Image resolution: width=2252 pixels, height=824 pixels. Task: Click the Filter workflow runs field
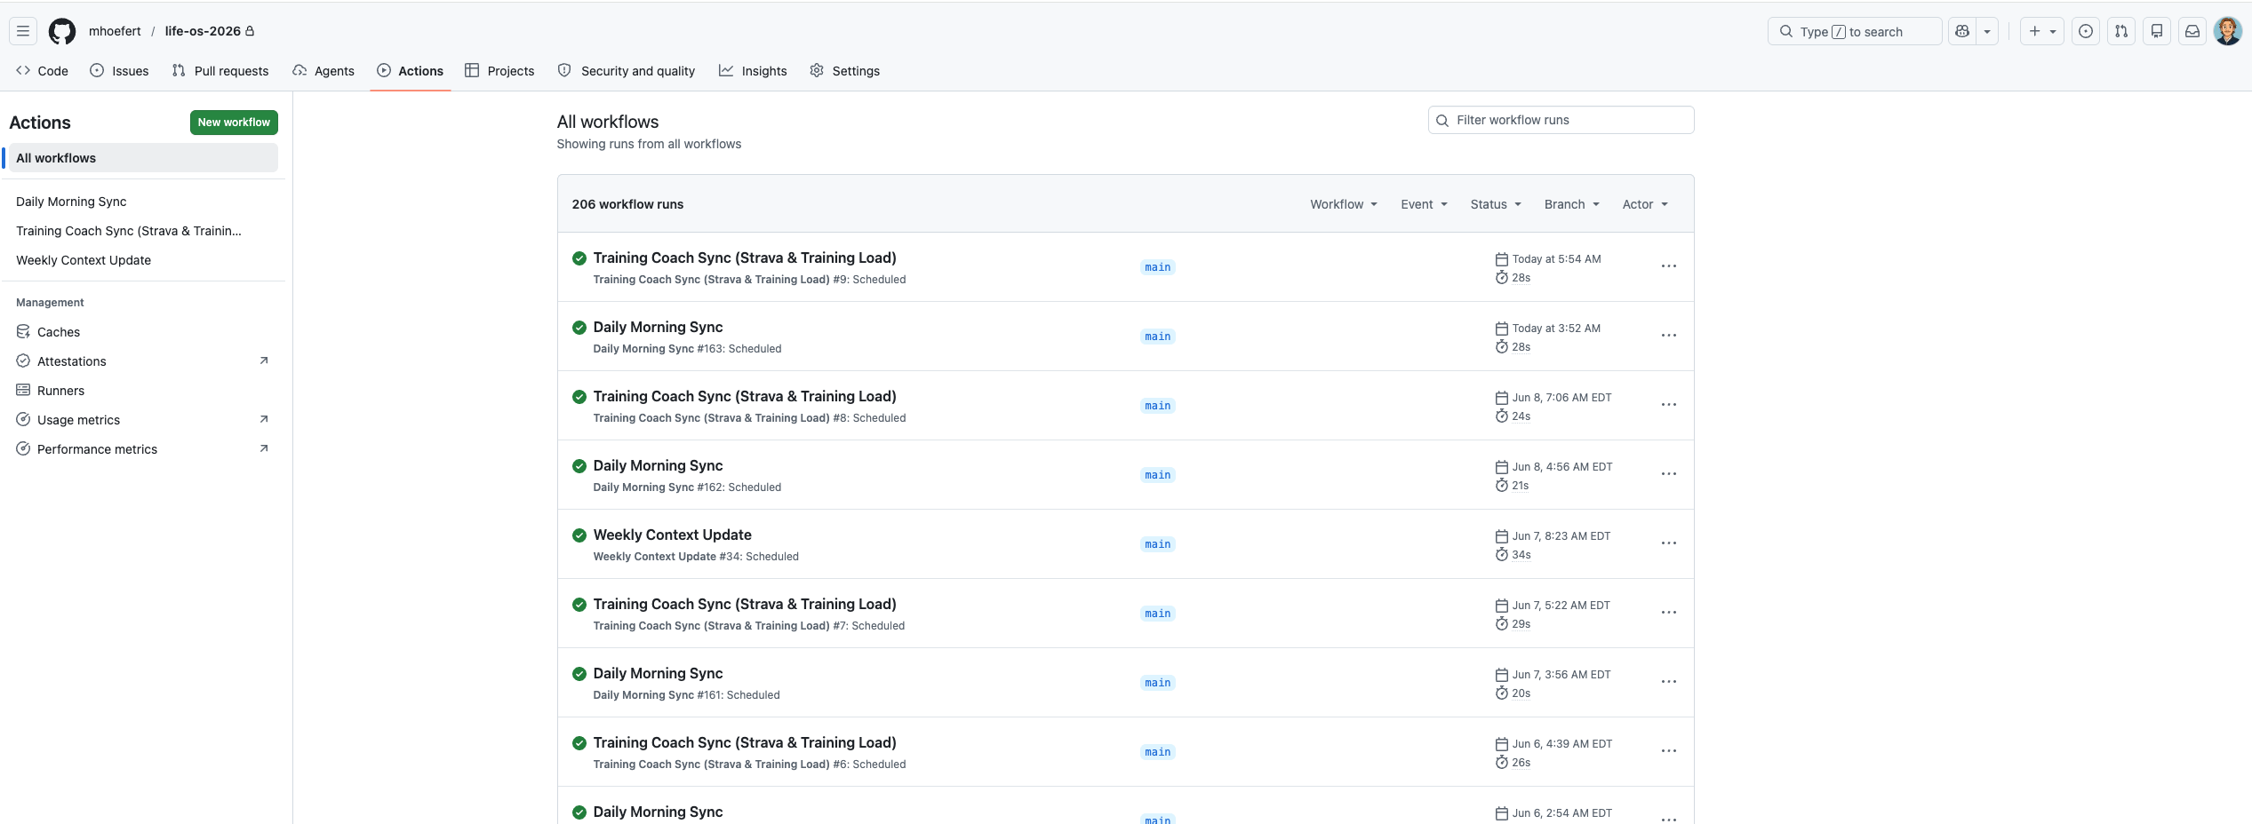pyautogui.click(x=1561, y=120)
